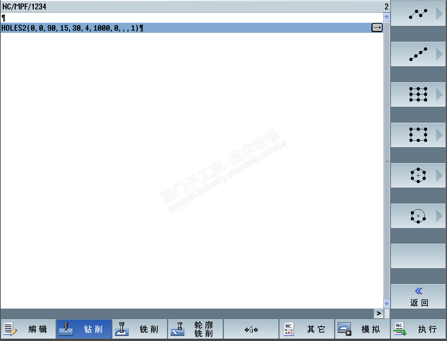
Task: Click the NC functions icon on 其它
Action: pos(289,329)
